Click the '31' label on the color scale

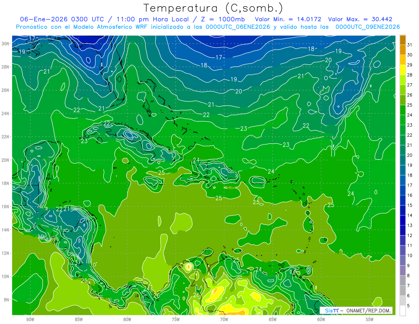(410, 45)
